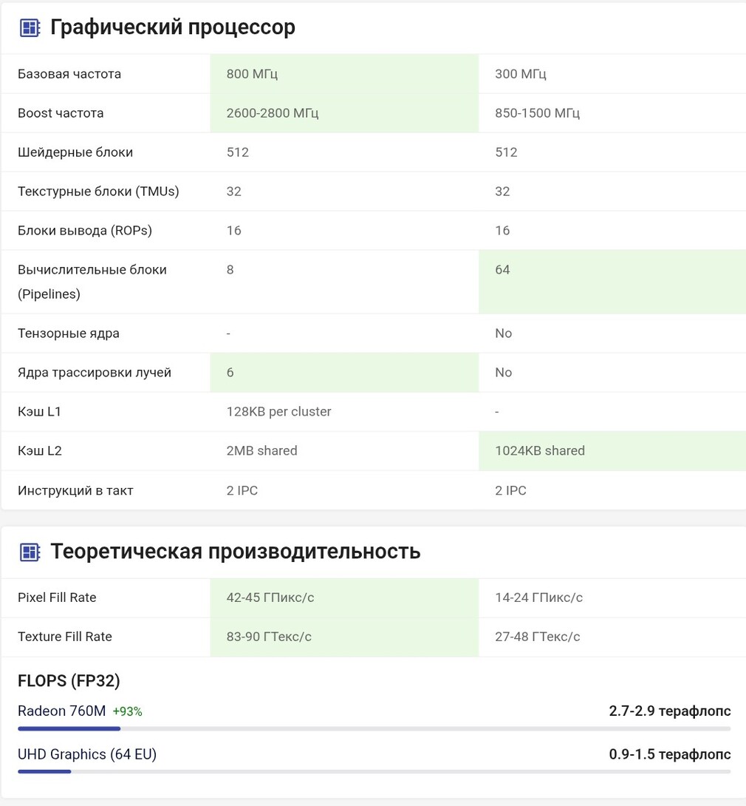Click the "Теоретическая производительность" section heading
The image size is (746, 806).
(x=235, y=552)
